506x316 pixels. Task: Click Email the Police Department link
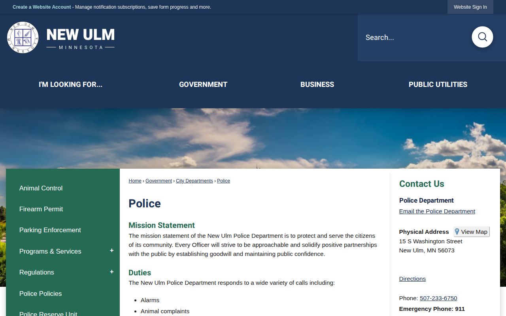coord(437,211)
